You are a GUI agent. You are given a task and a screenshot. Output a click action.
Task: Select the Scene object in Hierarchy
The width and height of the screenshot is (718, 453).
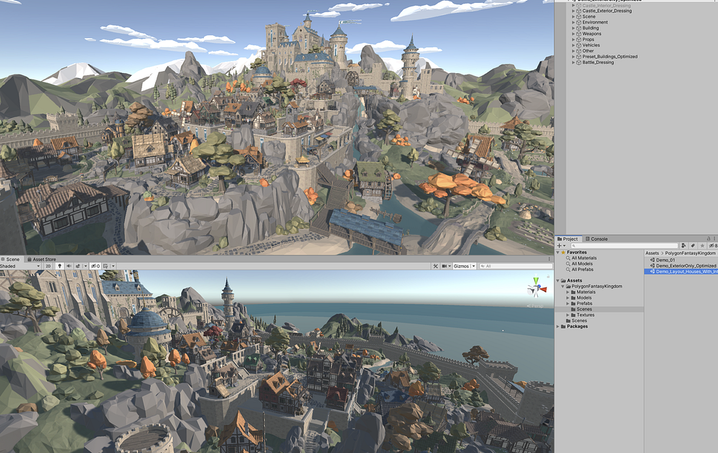pos(589,16)
